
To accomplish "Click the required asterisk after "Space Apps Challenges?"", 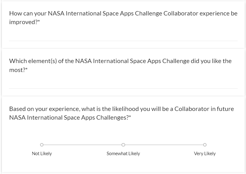I will [x=130, y=117].
